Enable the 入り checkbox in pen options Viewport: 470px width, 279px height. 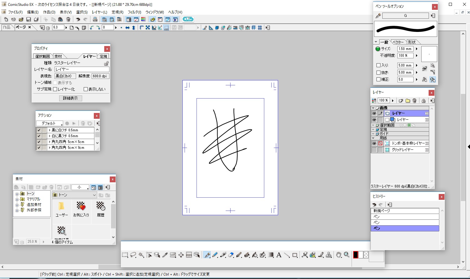click(x=378, y=65)
